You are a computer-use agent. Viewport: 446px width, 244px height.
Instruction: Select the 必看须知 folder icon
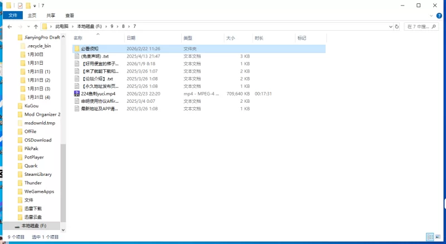[x=77, y=49]
